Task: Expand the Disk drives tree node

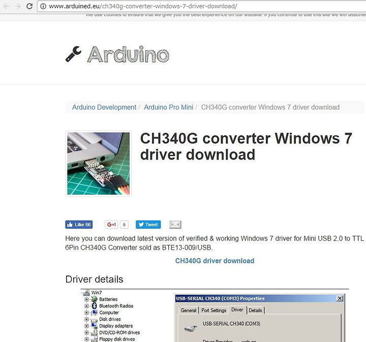Action: point(86,319)
